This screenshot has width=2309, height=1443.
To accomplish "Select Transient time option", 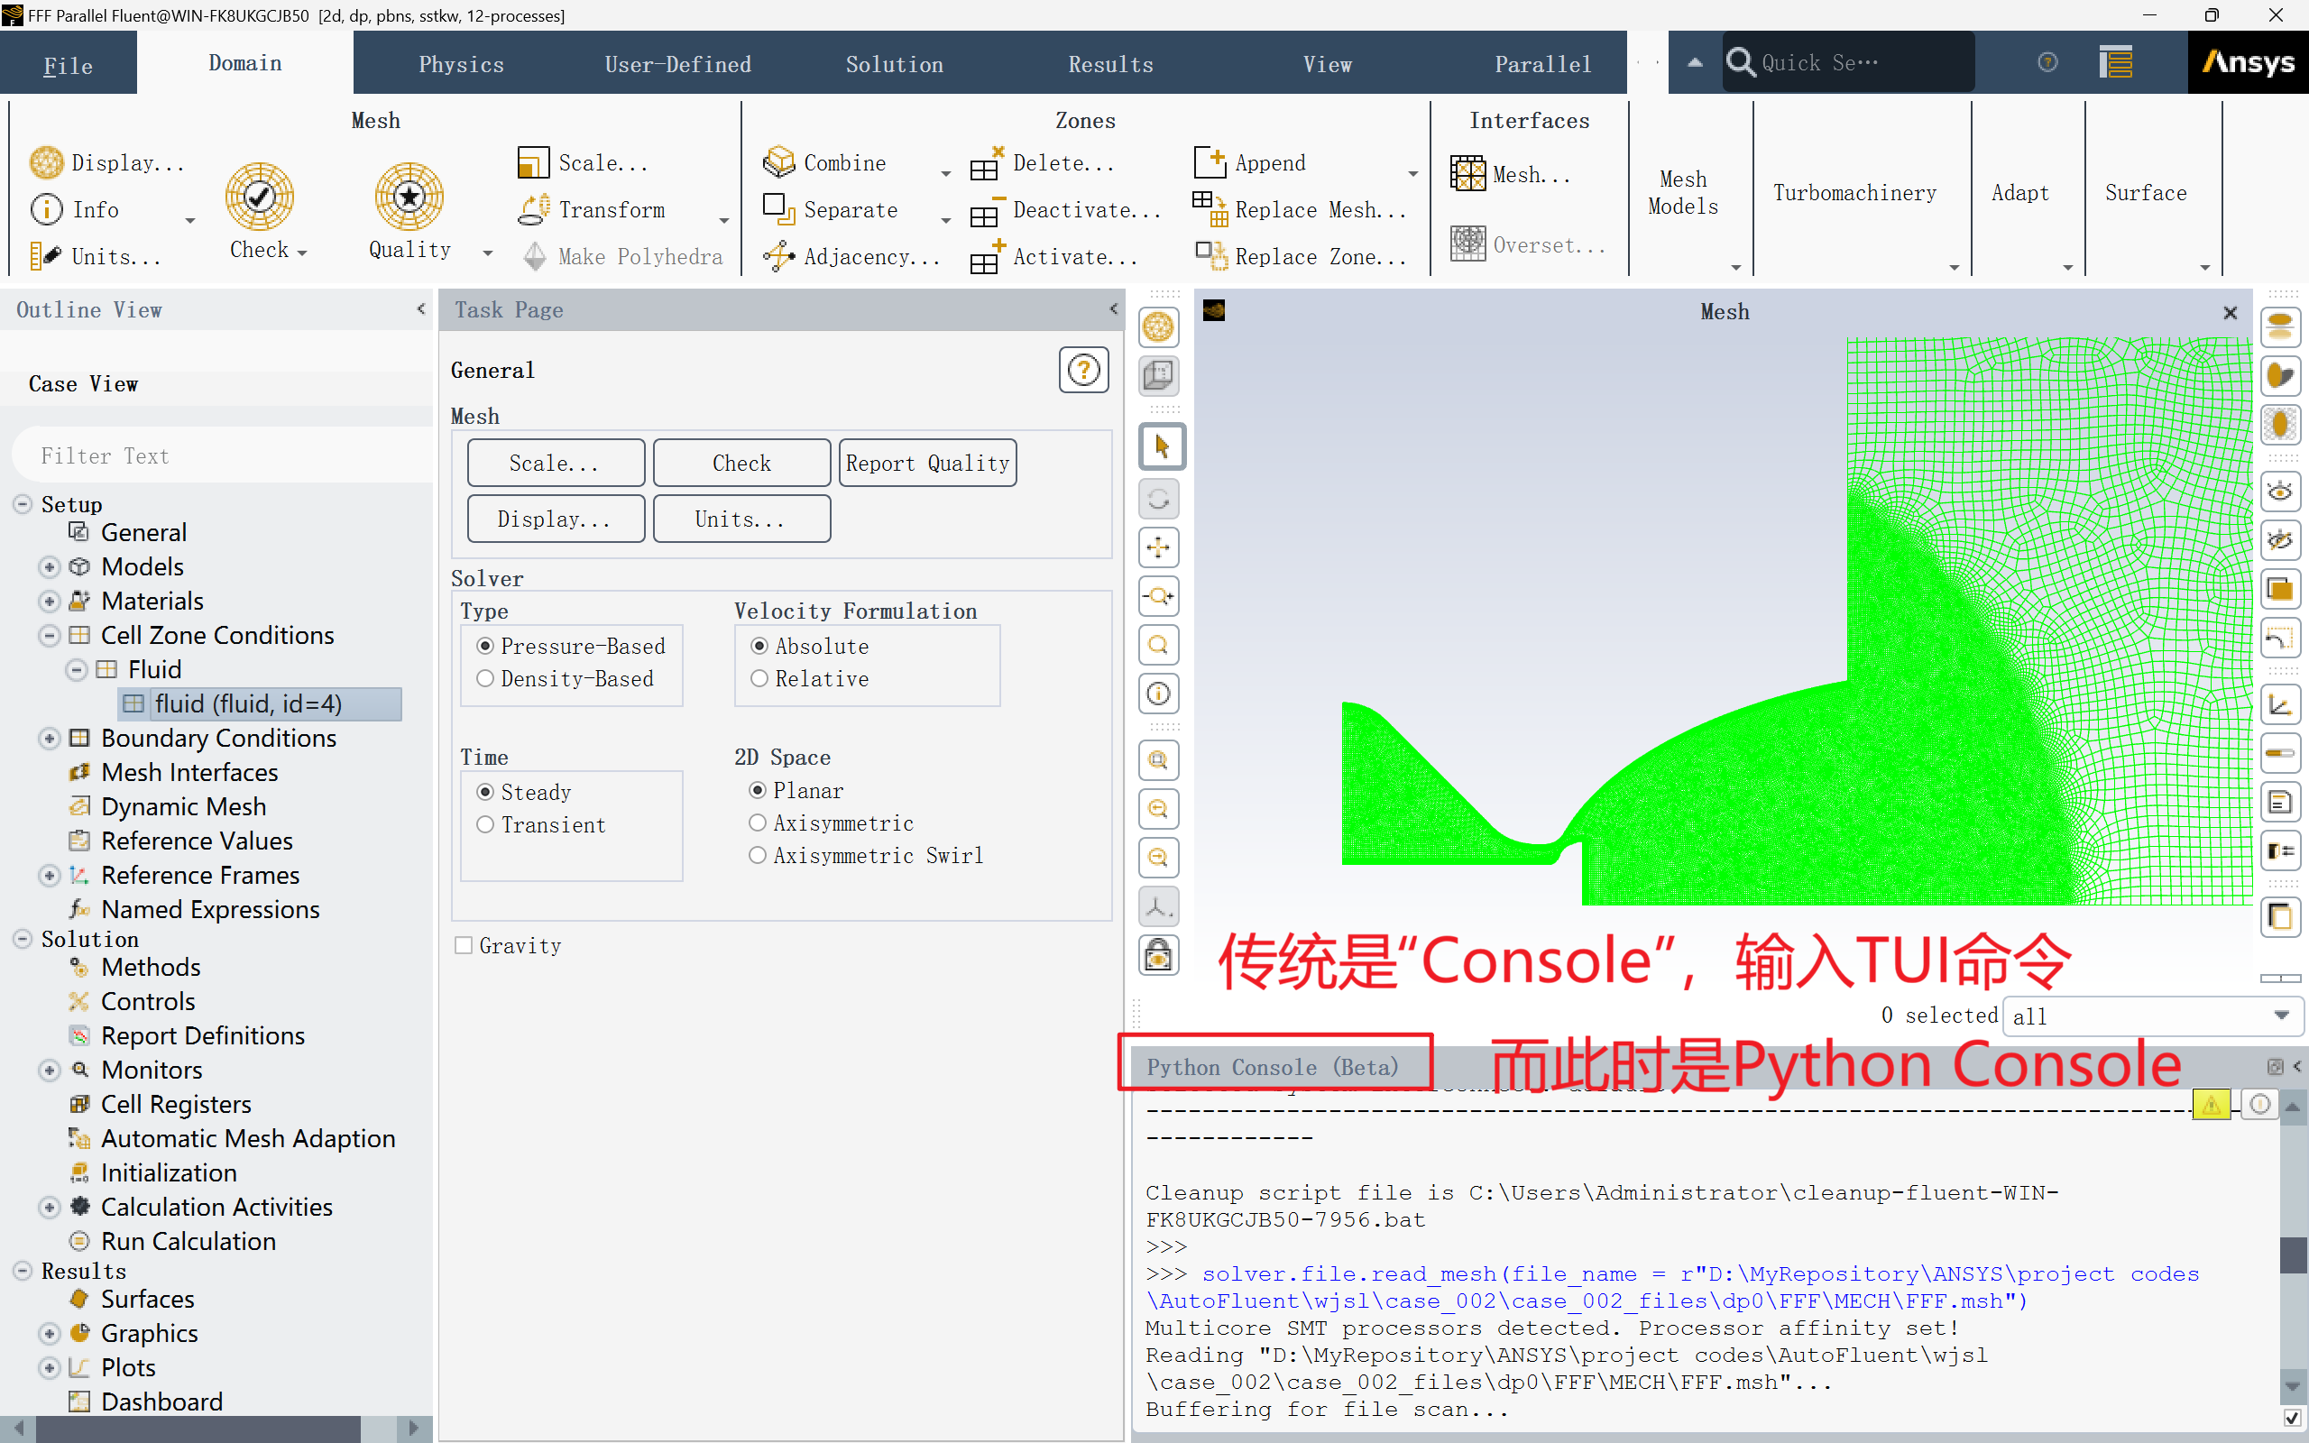I will (485, 825).
